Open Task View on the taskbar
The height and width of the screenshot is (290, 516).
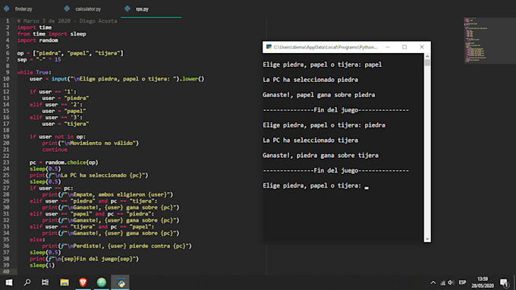pyautogui.click(x=45, y=282)
